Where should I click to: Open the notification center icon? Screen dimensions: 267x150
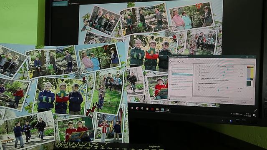point(254,115)
